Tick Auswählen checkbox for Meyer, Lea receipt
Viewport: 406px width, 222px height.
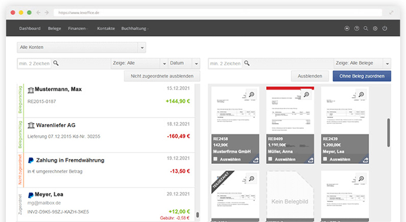click(325, 159)
